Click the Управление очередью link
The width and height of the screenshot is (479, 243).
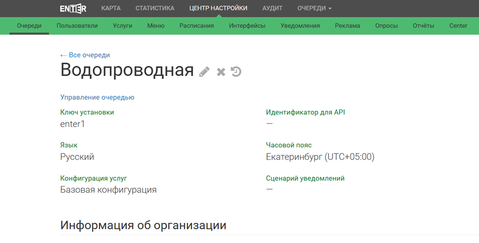(x=97, y=97)
